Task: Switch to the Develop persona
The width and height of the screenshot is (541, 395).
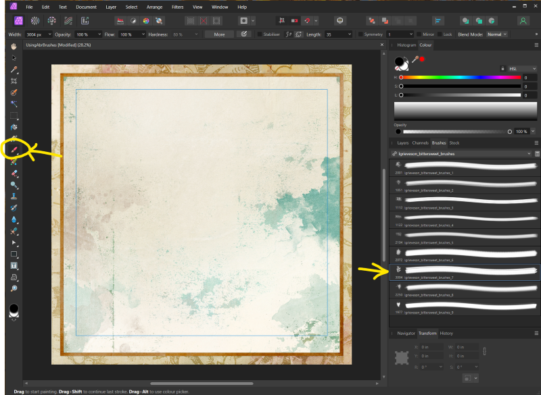Action: [x=52, y=21]
